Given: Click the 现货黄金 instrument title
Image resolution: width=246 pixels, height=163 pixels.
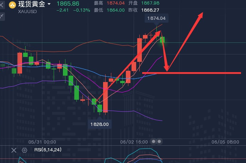Looking at the screenshot, I should (x=32, y=4).
